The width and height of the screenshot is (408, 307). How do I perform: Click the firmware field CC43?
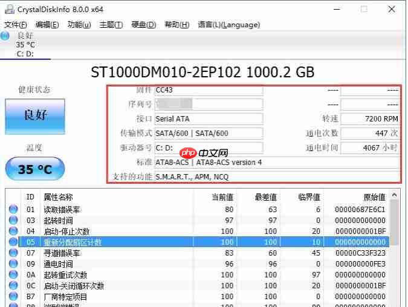(209, 90)
